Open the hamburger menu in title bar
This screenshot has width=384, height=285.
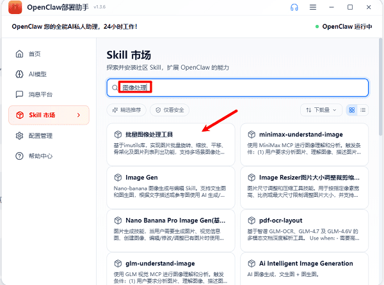pyautogui.click(x=313, y=7)
